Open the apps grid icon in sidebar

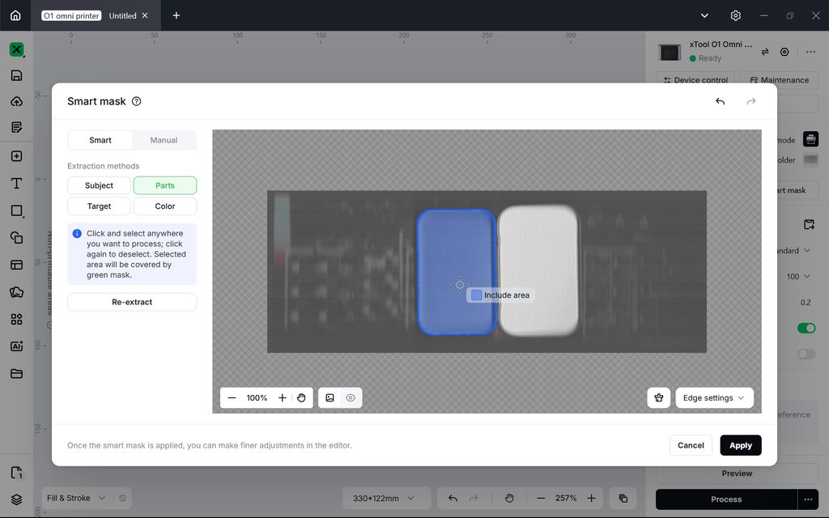[16, 319]
